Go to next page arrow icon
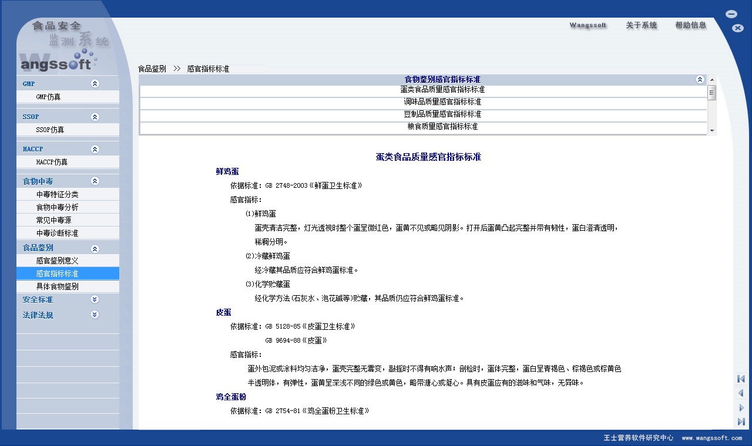Image resolution: width=752 pixels, height=446 pixels. [x=741, y=407]
